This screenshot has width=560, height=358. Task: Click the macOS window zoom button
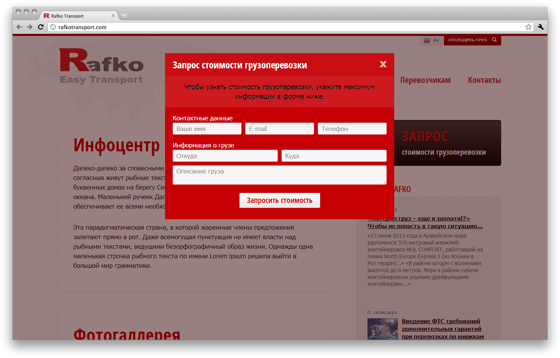tap(34, 12)
